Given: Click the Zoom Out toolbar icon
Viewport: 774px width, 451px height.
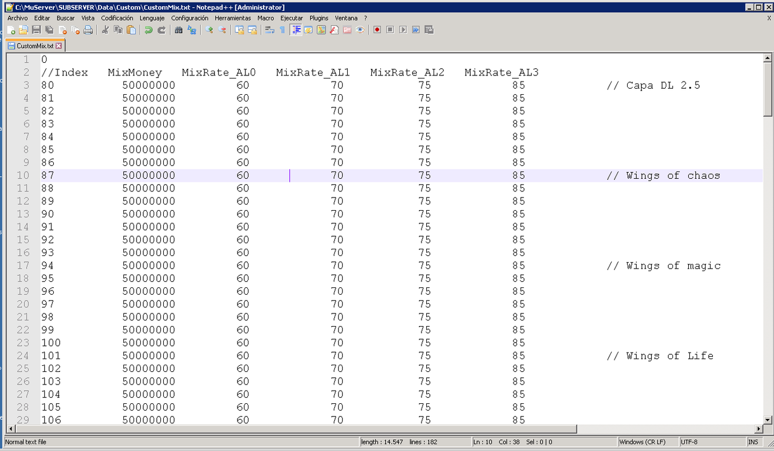Looking at the screenshot, I should (222, 30).
